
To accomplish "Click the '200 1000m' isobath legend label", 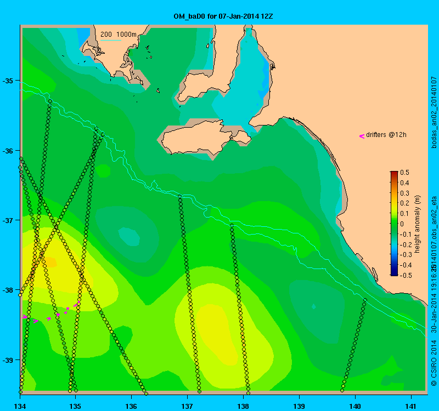I will pyautogui.click(x=119, y=35).
